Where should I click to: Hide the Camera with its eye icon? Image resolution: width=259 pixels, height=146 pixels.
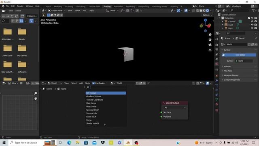pos(252,21)
